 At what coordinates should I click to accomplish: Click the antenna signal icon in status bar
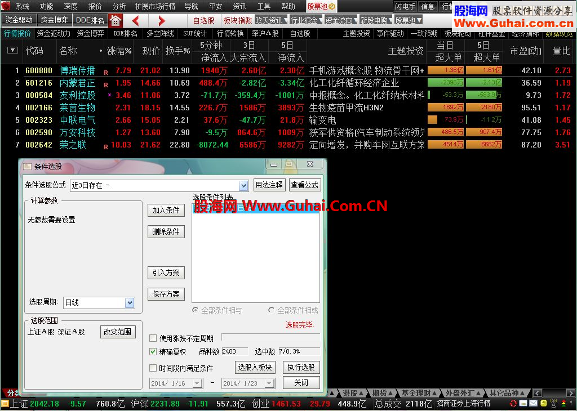pos(553,404)
